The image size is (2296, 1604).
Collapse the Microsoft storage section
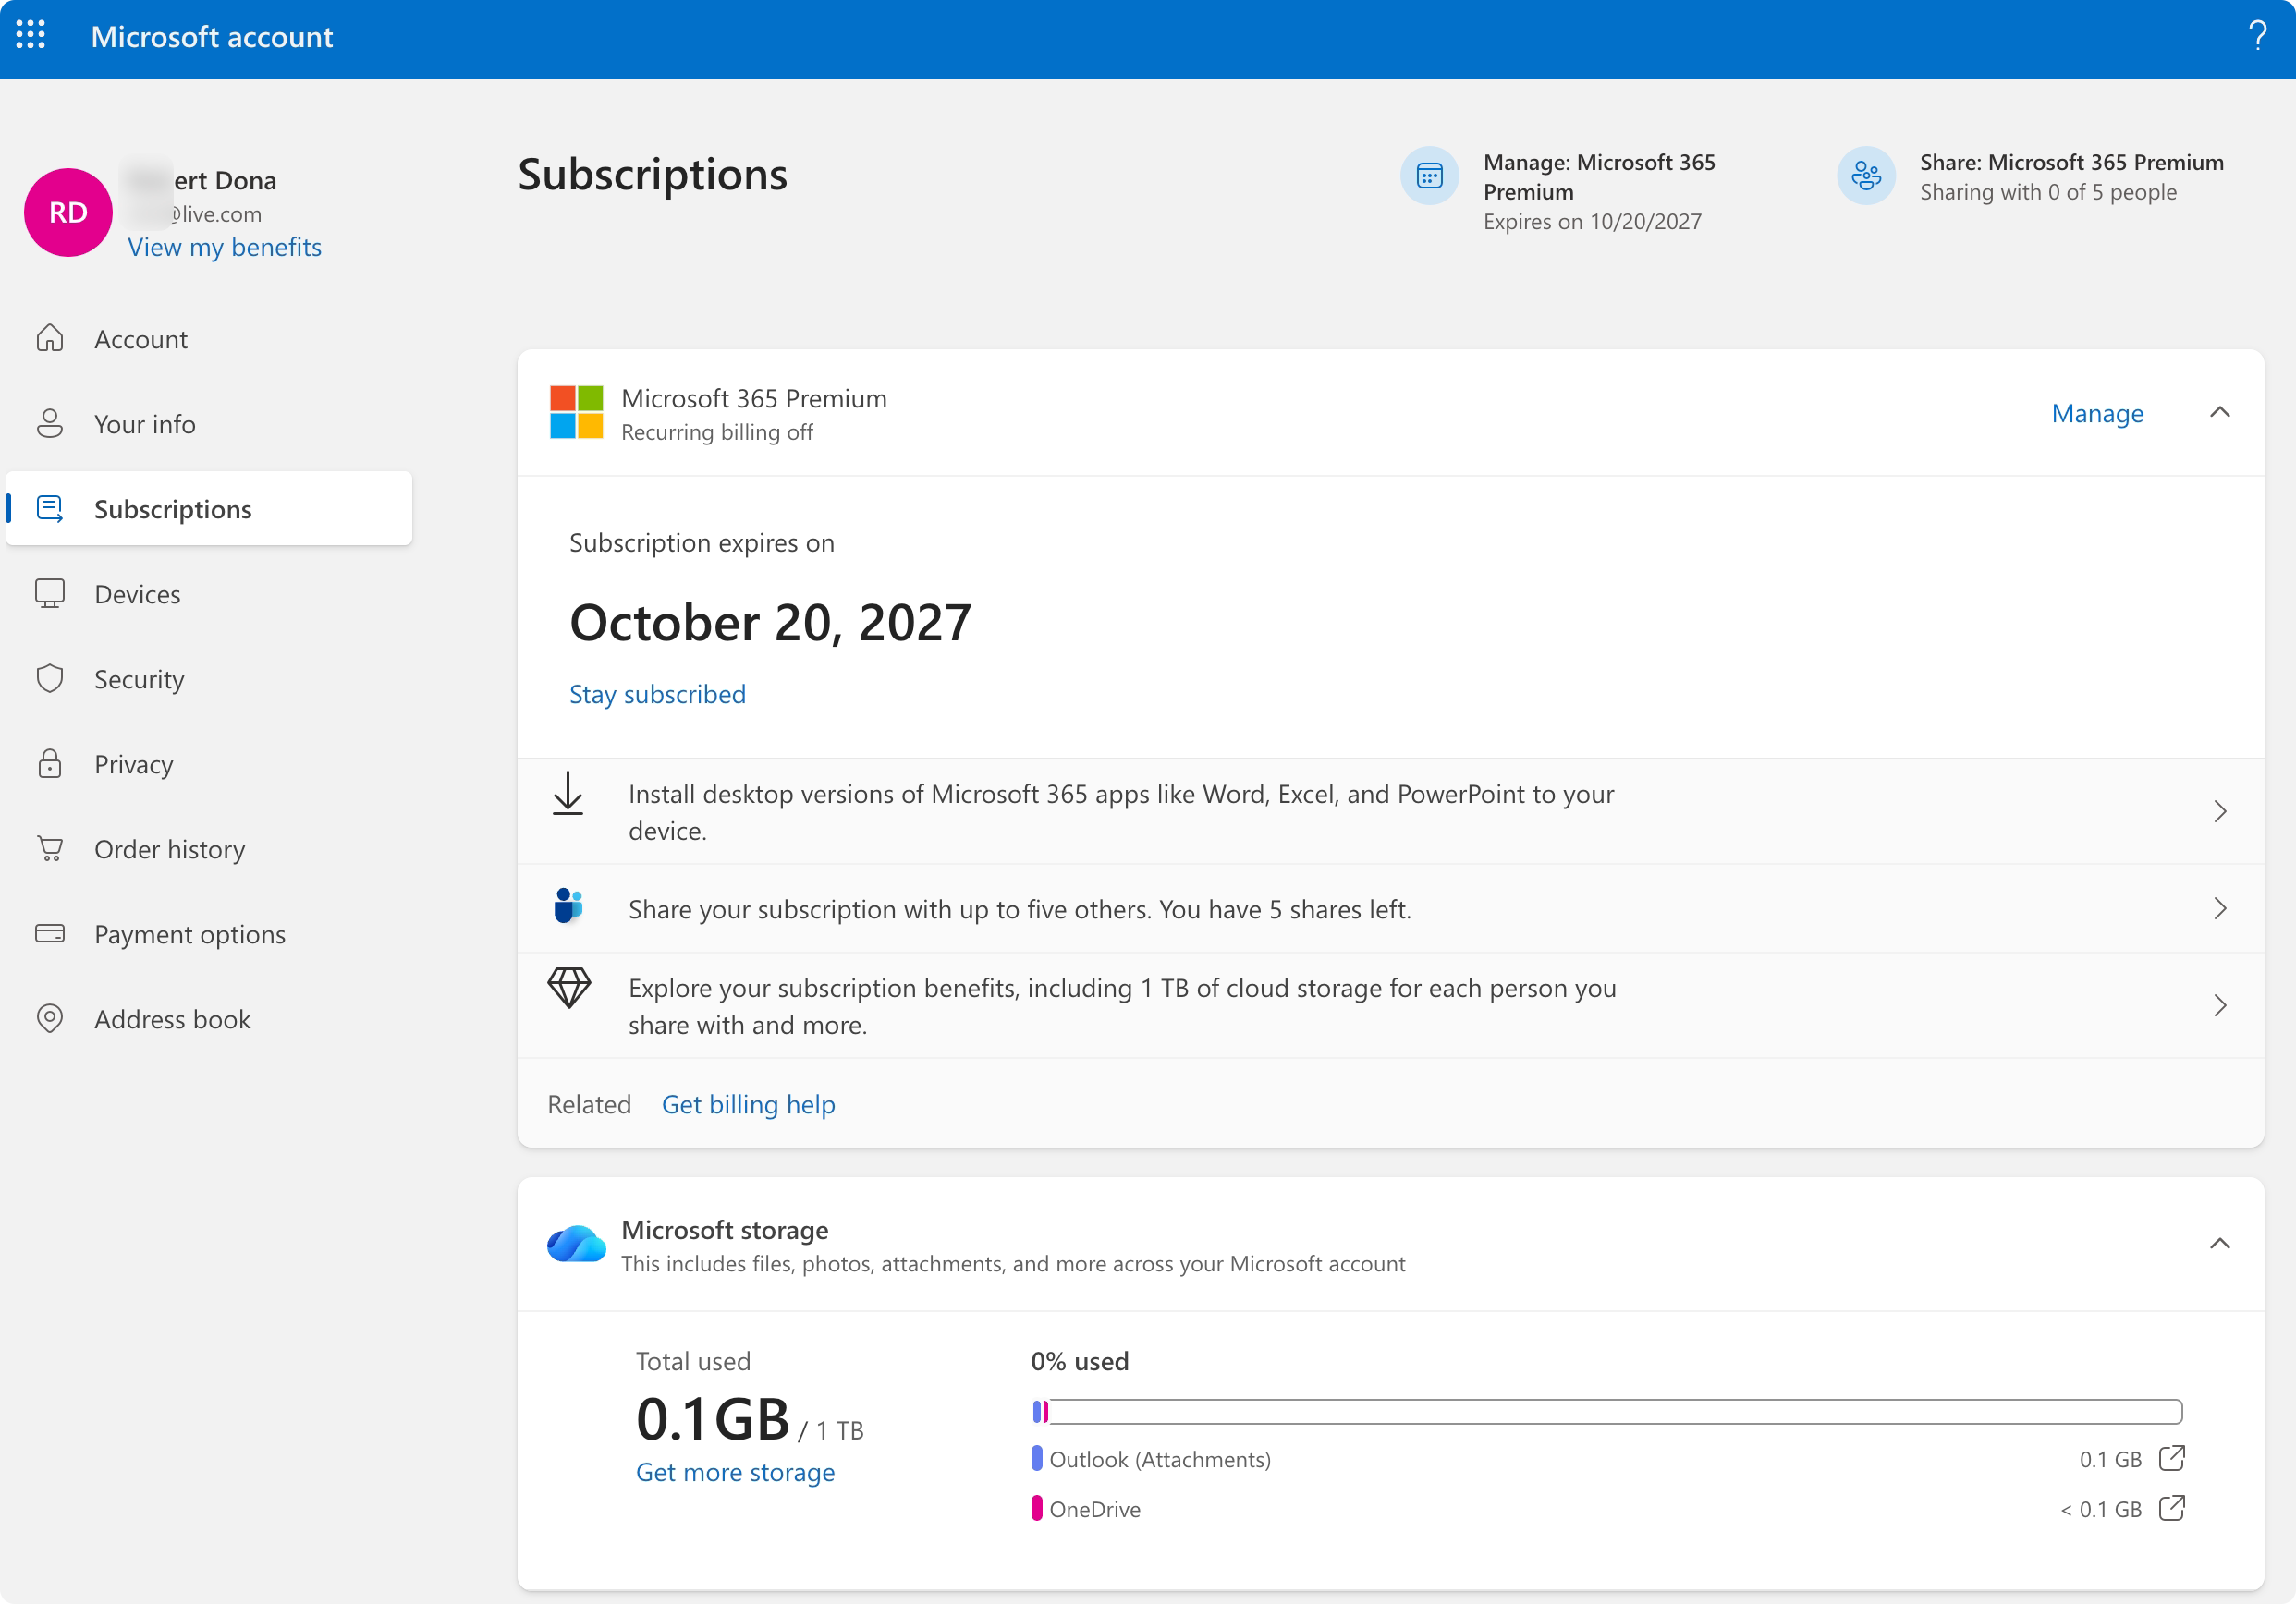click(x=2219, y=1245)
